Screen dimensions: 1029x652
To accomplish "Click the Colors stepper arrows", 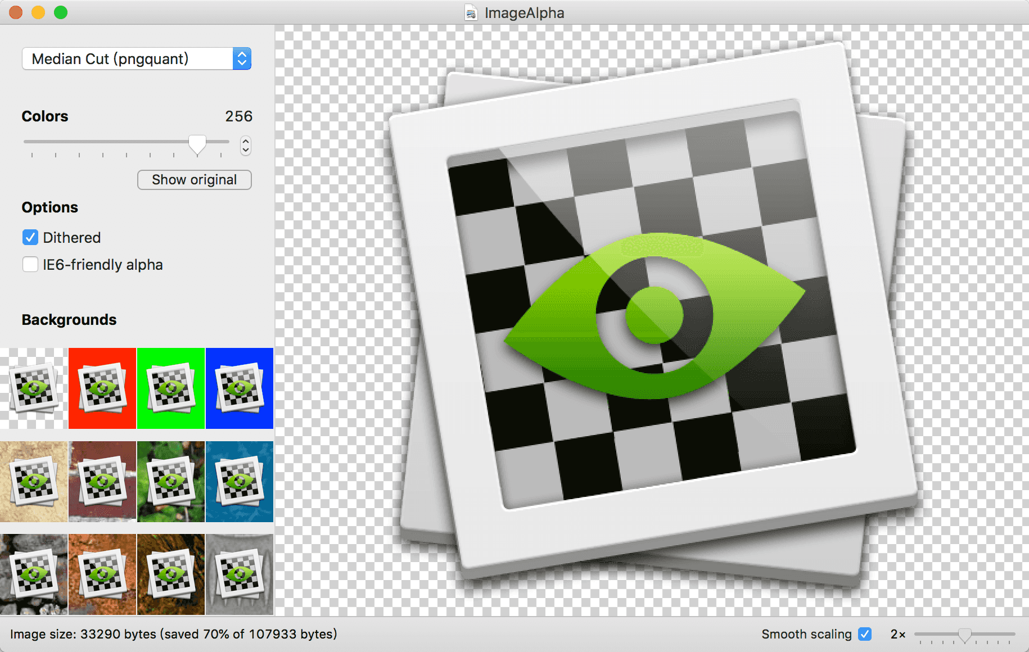I will tap(245, 146).
